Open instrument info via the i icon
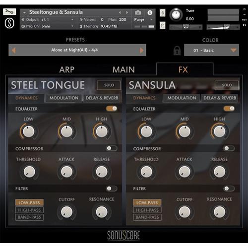248x248 pixels. point(150,12)
